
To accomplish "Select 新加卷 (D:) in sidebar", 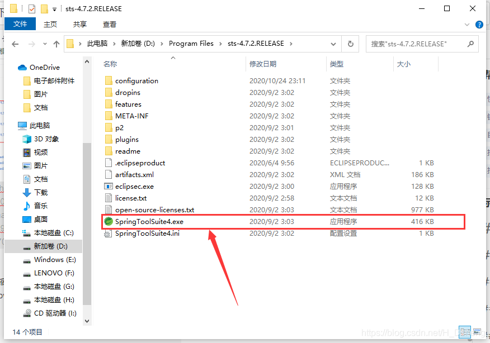I will (44, 246).
